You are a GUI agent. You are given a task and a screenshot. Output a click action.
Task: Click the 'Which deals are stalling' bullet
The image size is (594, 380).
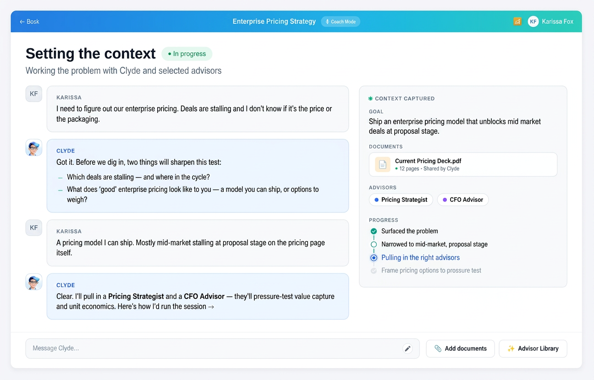[138, 177]
